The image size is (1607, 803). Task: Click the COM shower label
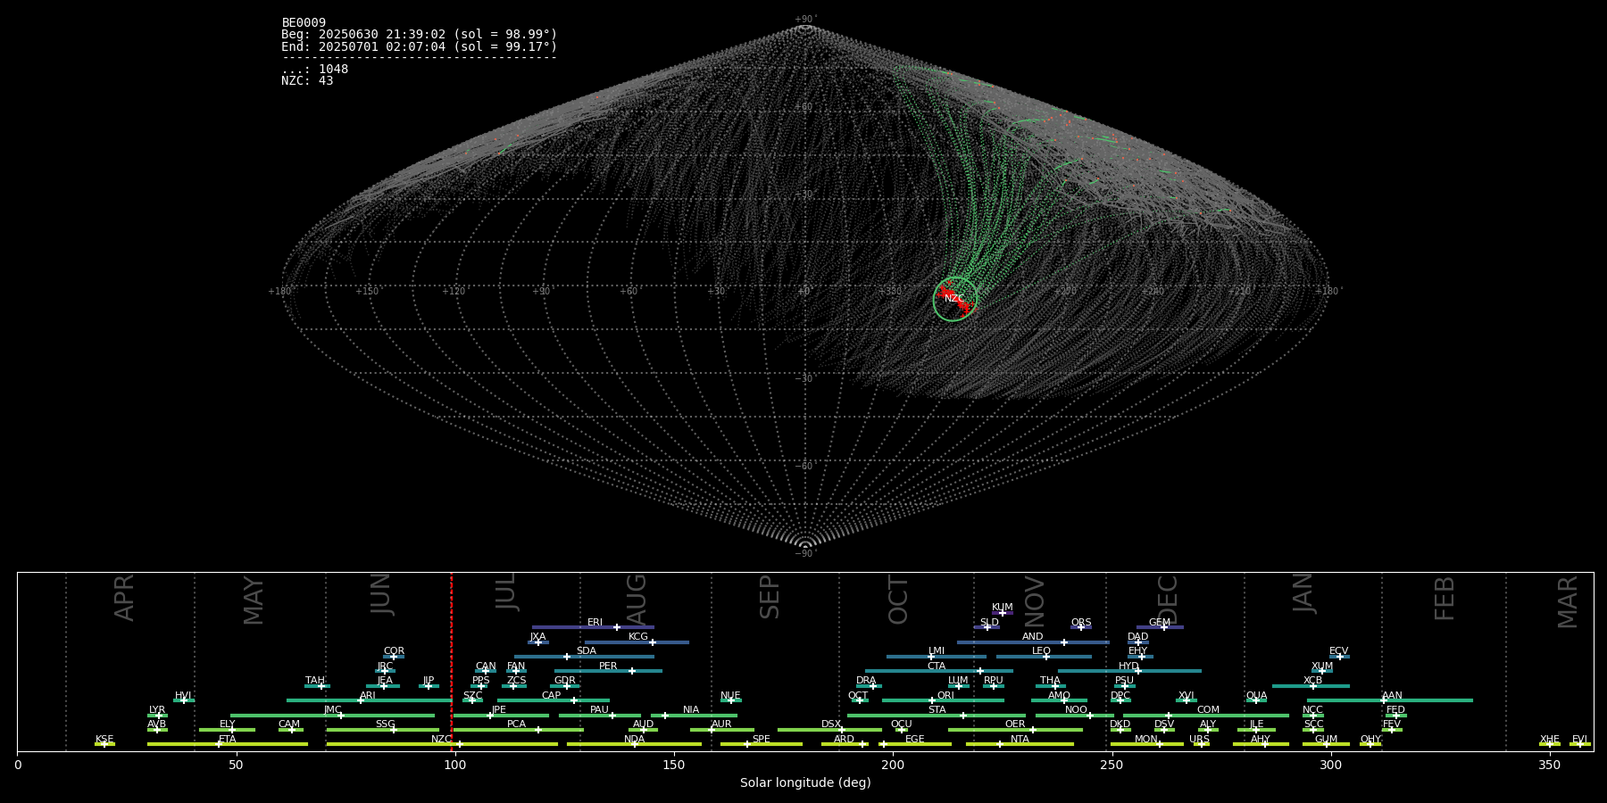[x=1208, y=710]
